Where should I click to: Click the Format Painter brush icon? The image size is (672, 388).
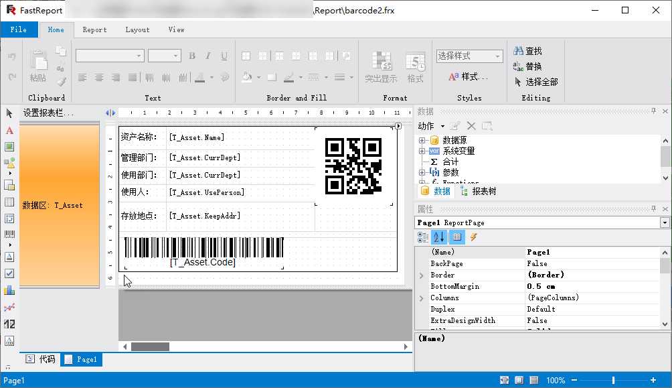[61, 81]
